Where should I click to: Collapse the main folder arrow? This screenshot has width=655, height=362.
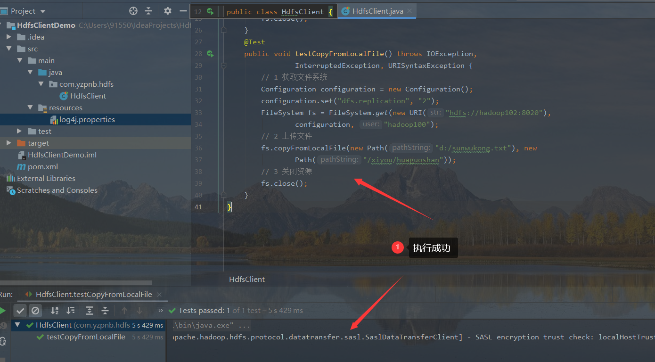pos(20,61)
